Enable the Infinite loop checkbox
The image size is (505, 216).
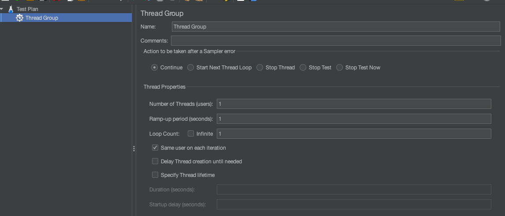(191, 133)
